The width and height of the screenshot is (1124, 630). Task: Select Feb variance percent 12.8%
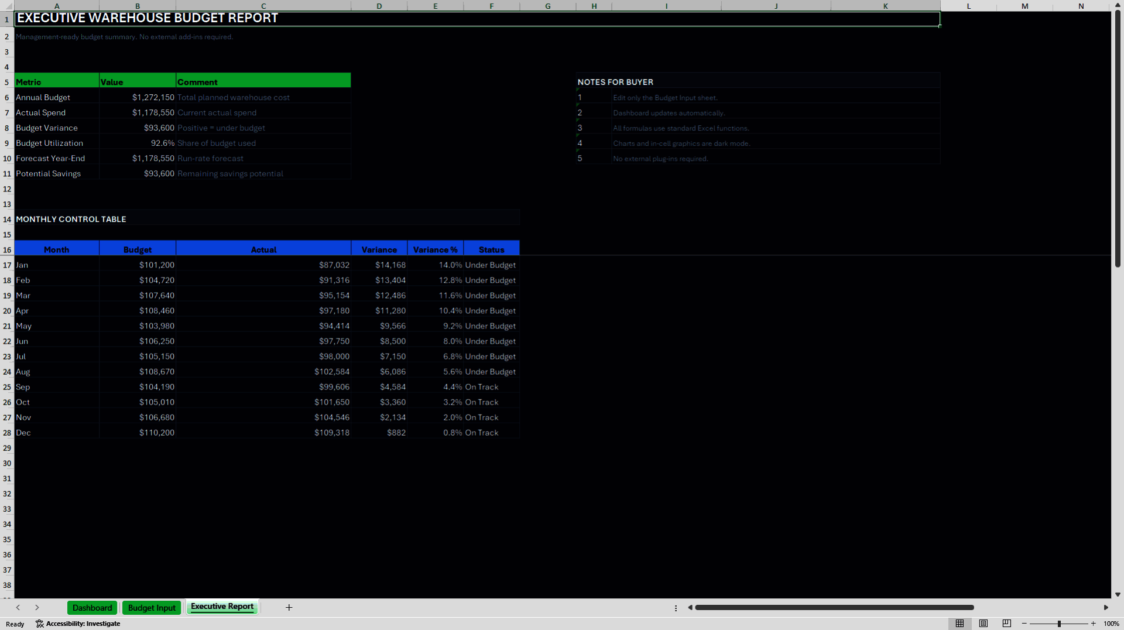click(x=435, y=280)
